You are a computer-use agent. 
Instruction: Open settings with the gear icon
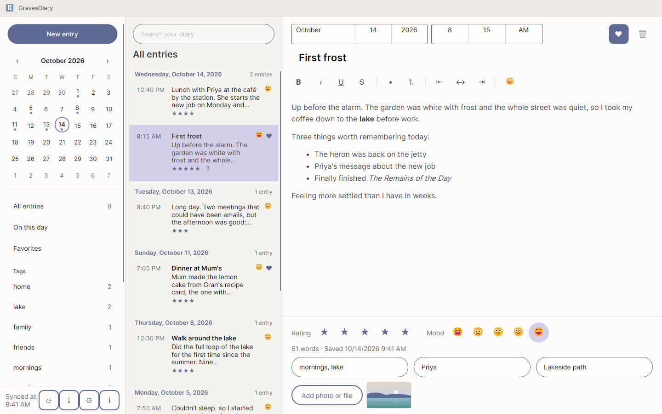[89, 400]
